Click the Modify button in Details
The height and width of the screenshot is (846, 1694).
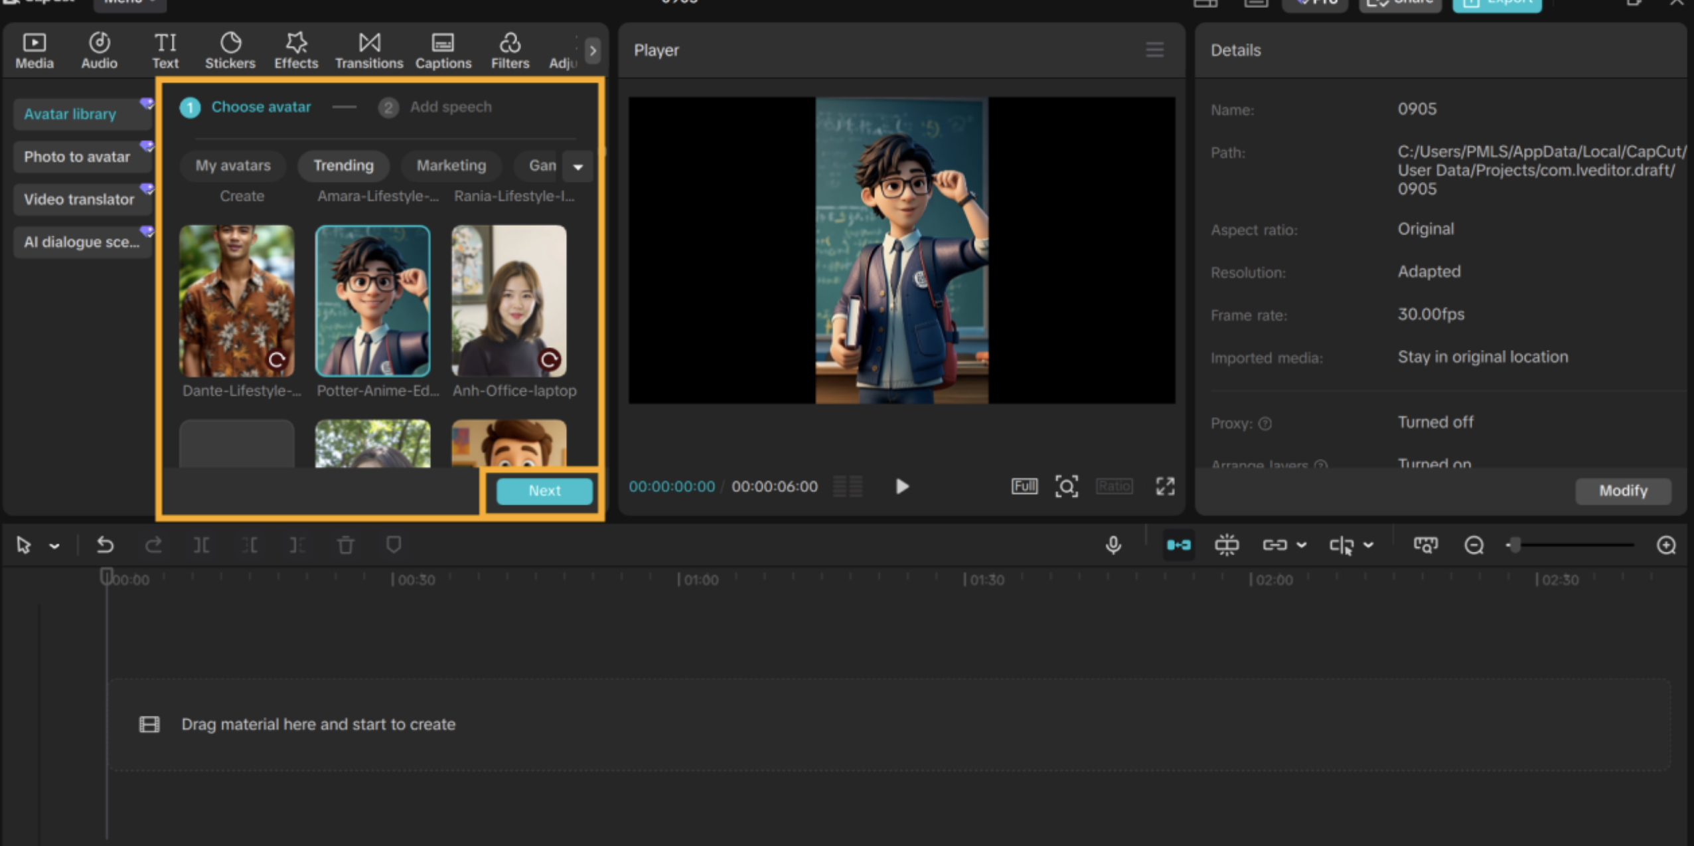click(x=1622, y=491)
